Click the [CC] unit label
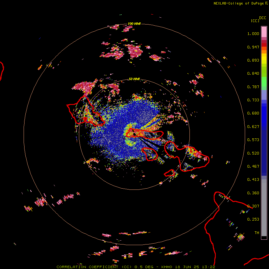The image size is (269, 269). (255, 21)
